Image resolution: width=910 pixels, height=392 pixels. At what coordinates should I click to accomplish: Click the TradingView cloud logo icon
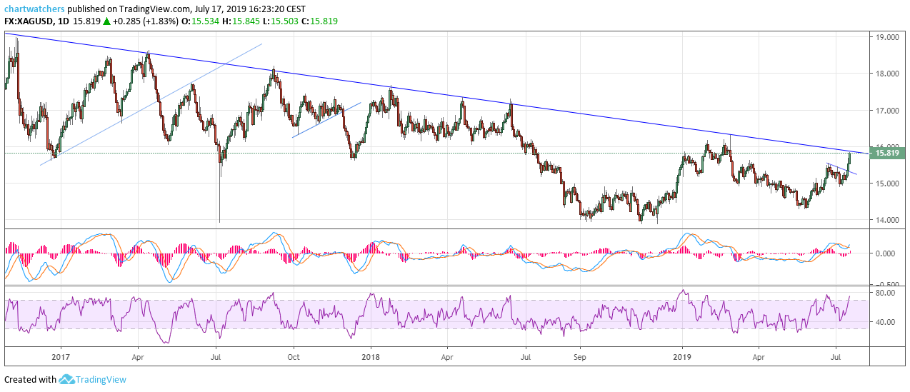[x=66, y=380]
